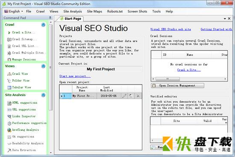Open the Folder View icon
The image size is (235, 157).
pos(9,81)
